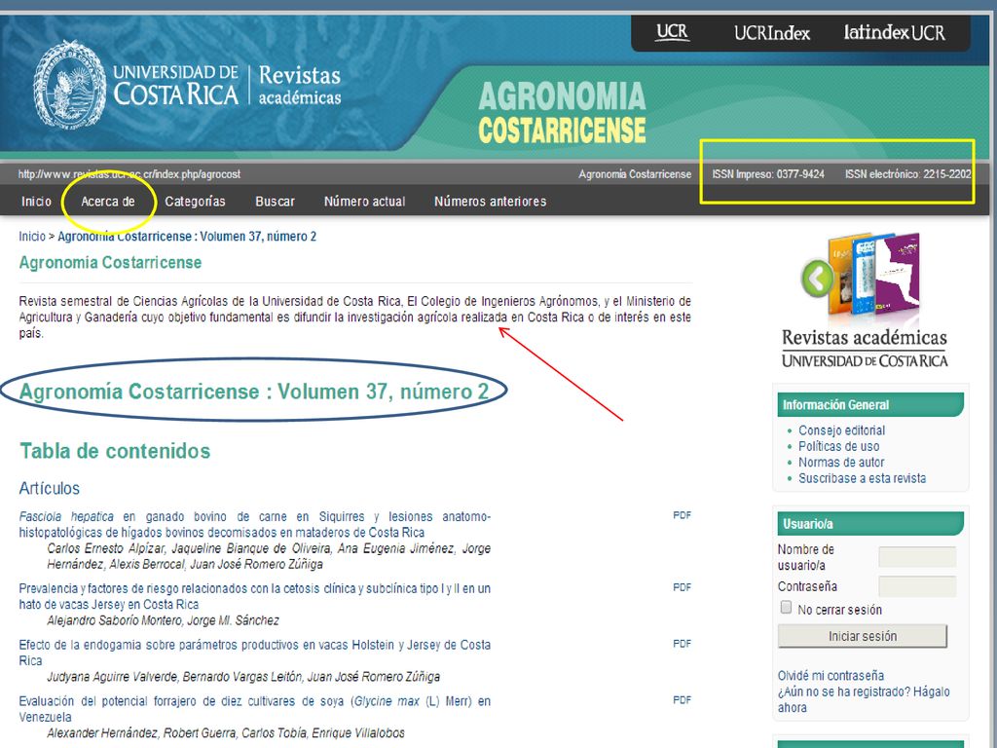Open the Políticas de uso link
997x748 pixels.
point(838,446)
